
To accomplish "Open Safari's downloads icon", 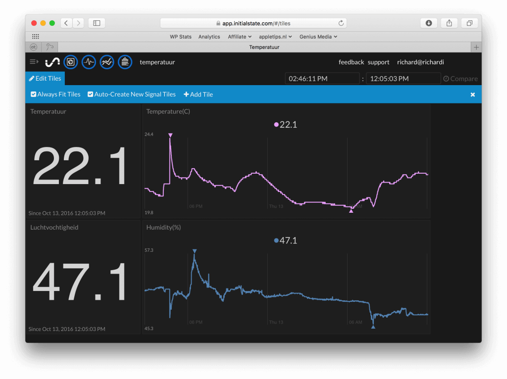I will click(429, 23).
